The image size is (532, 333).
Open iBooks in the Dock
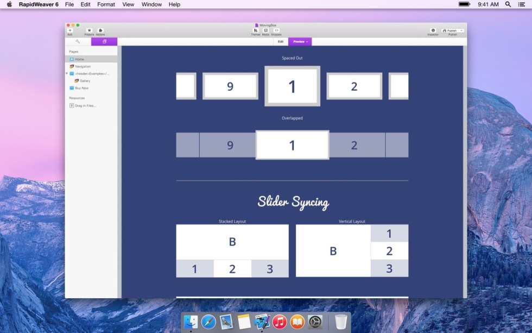297,322
